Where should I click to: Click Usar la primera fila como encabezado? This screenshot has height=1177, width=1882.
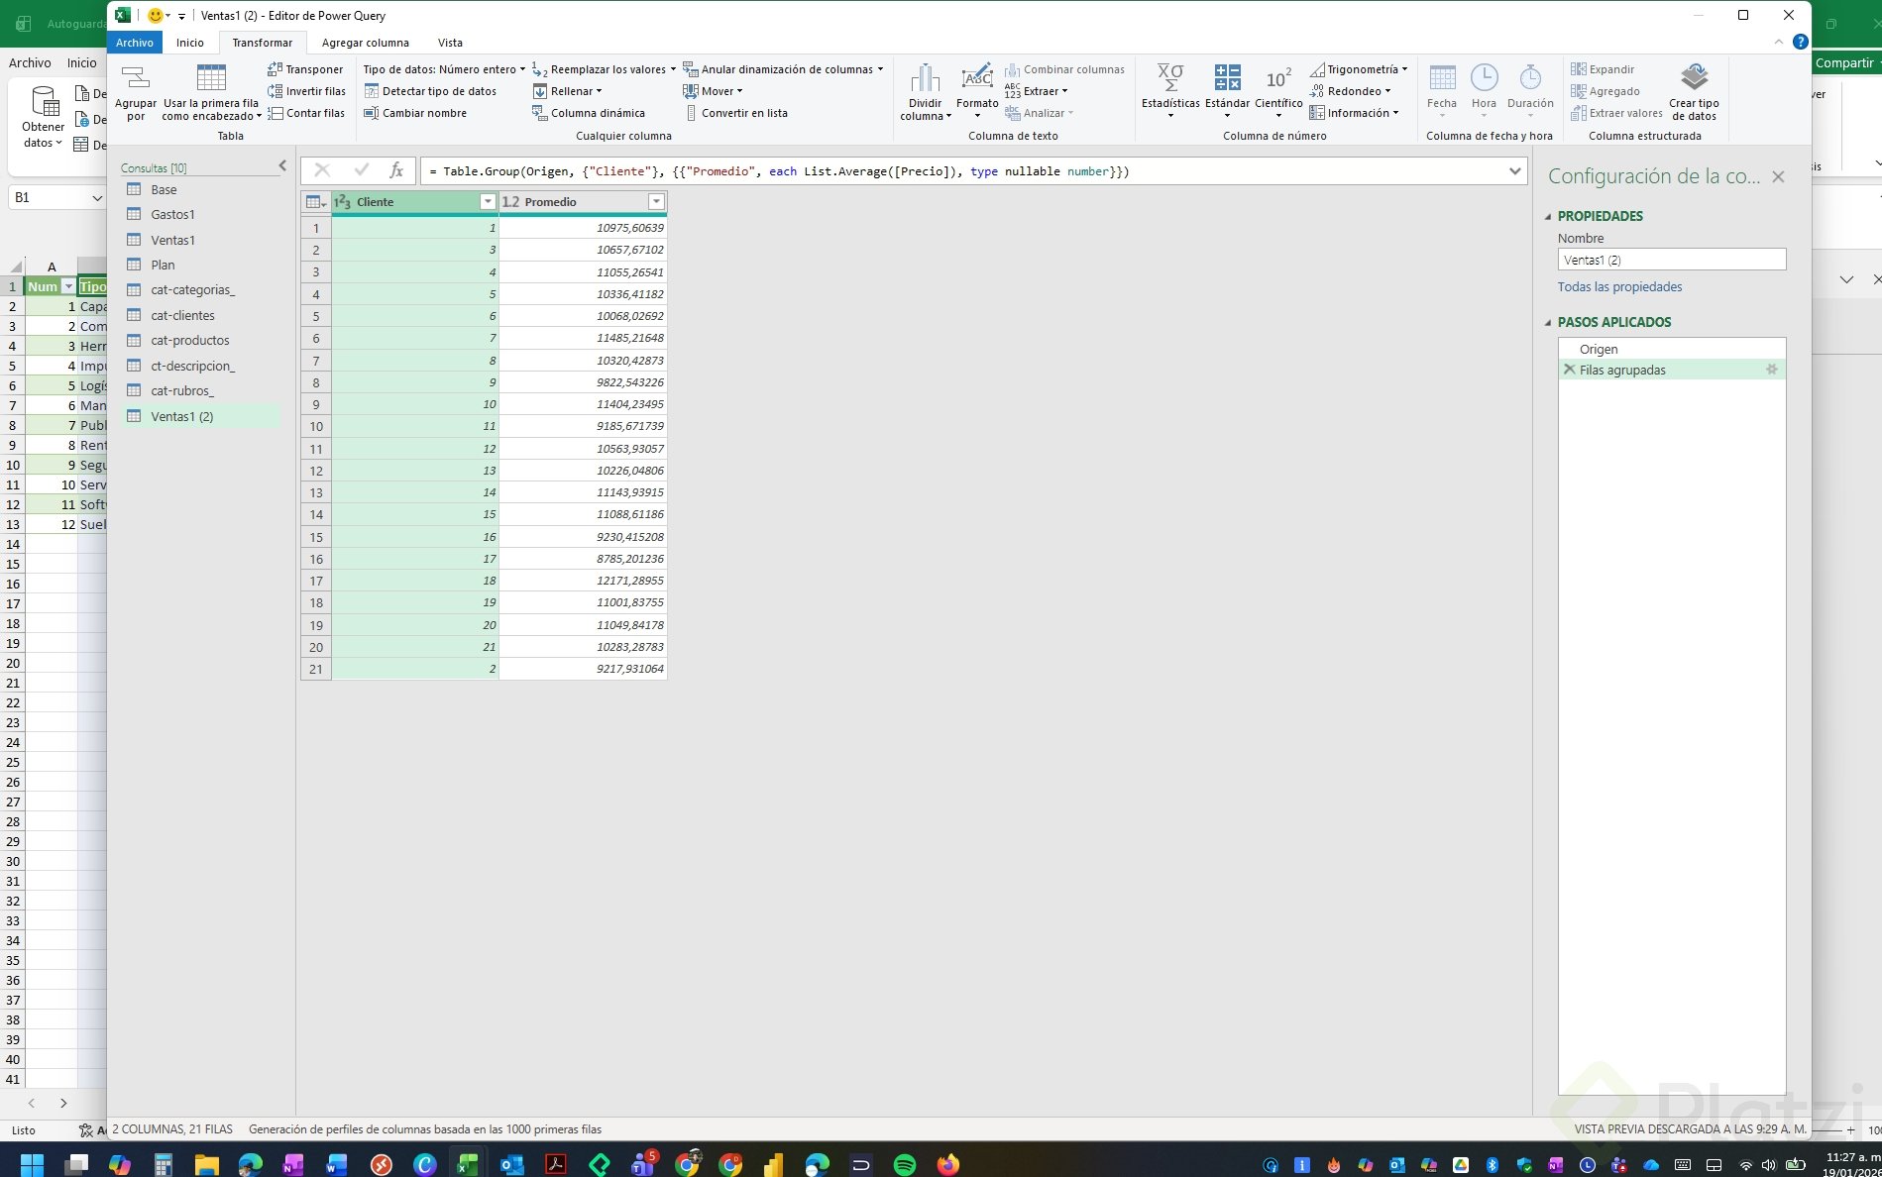point(211,93)
